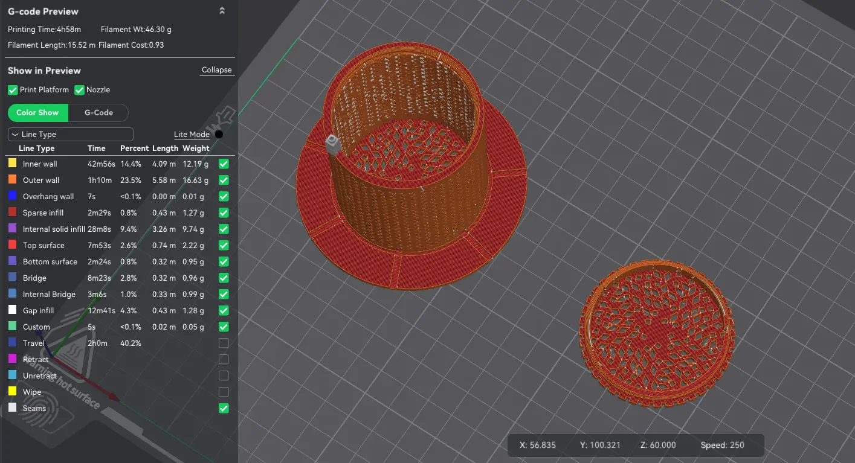Uncheck the Nozzle checkbox

(x=79, y=90)
